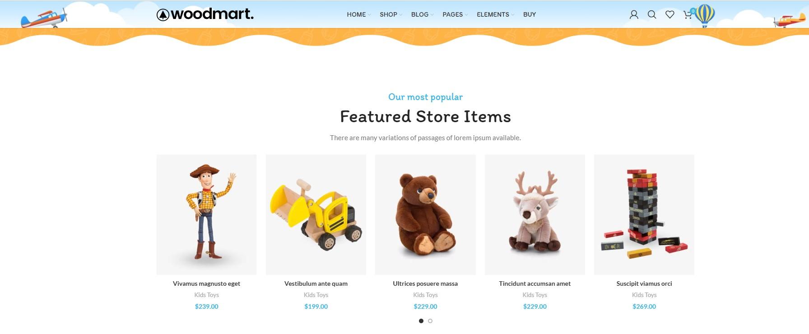View the cowboy doll product image
The width and height of the screenshot is (809, 334).
pyautogui.click(x=206, y=215)
